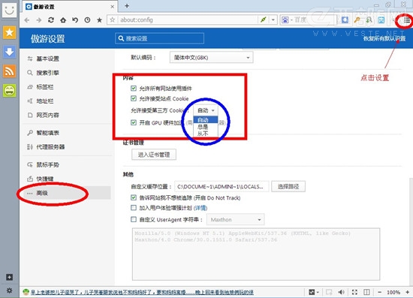Expand the address bar dropdown arrow

coord(273,20)
